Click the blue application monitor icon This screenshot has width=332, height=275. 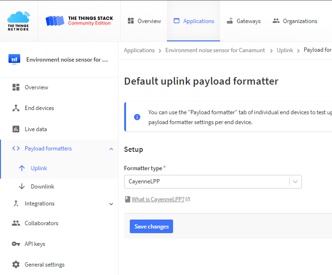14,59
